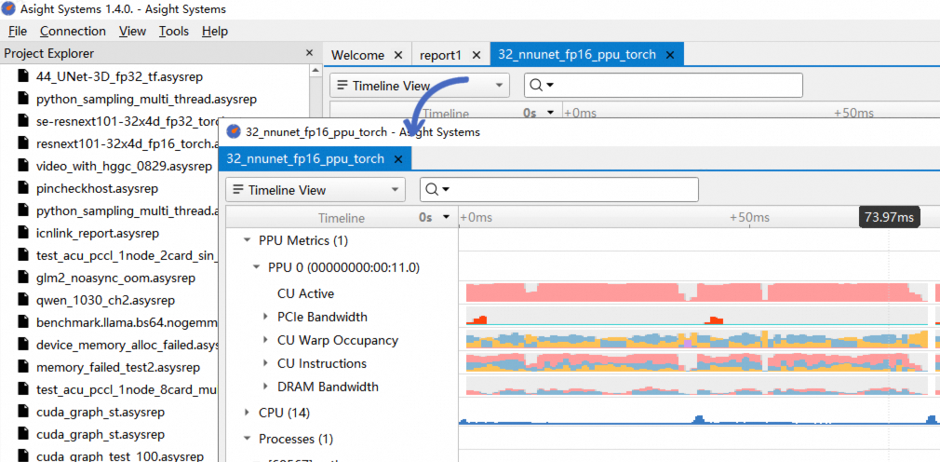Click the DRAM Bandwidth graph track
The width and height of the screenshot is (940, 462).
[x=698, y=386]
